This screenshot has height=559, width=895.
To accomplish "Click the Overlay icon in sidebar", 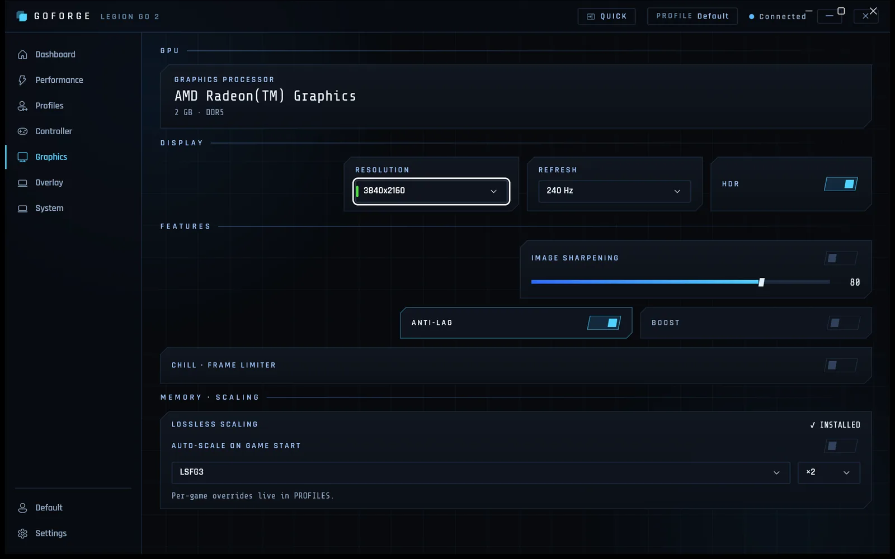I will point(22,183).
